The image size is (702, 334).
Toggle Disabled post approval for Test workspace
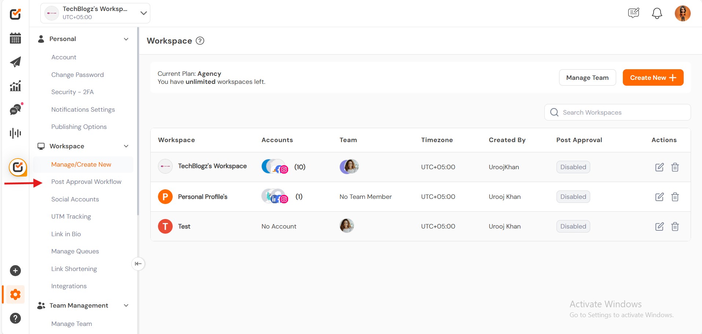click(x=573, y=226)
